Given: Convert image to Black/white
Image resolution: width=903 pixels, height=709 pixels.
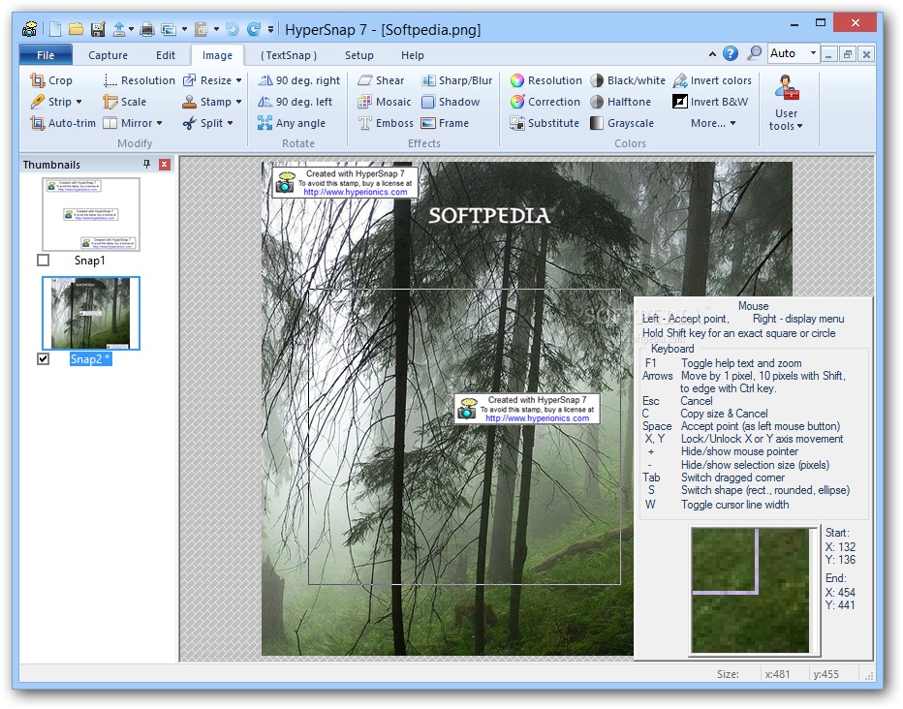Looking at the screenshot, I should (627, 80).
